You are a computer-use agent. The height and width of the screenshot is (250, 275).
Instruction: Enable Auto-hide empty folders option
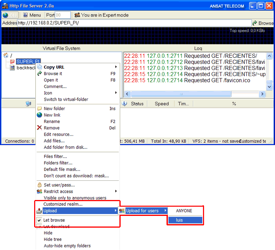pos(67,246)
